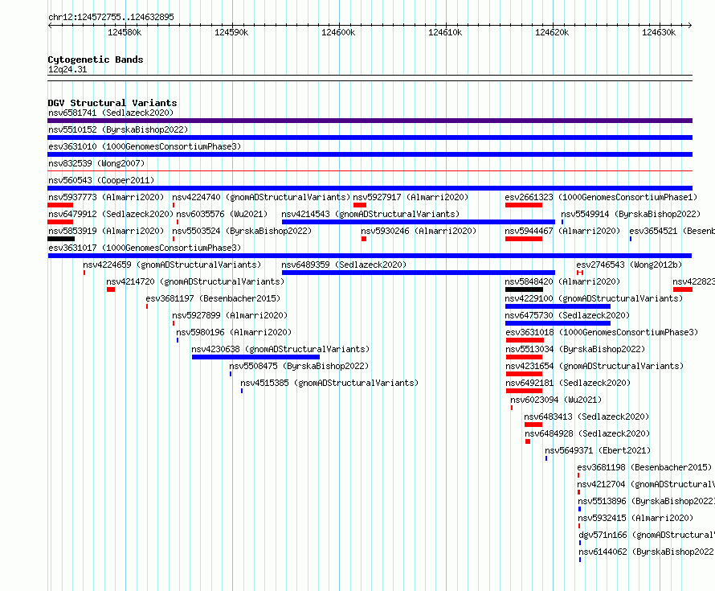Image resolution: width=715 pixels, height=591 pixels.
Task: Open nsv5937773 (Almarri2020) variant
Action: pos(106,197)
